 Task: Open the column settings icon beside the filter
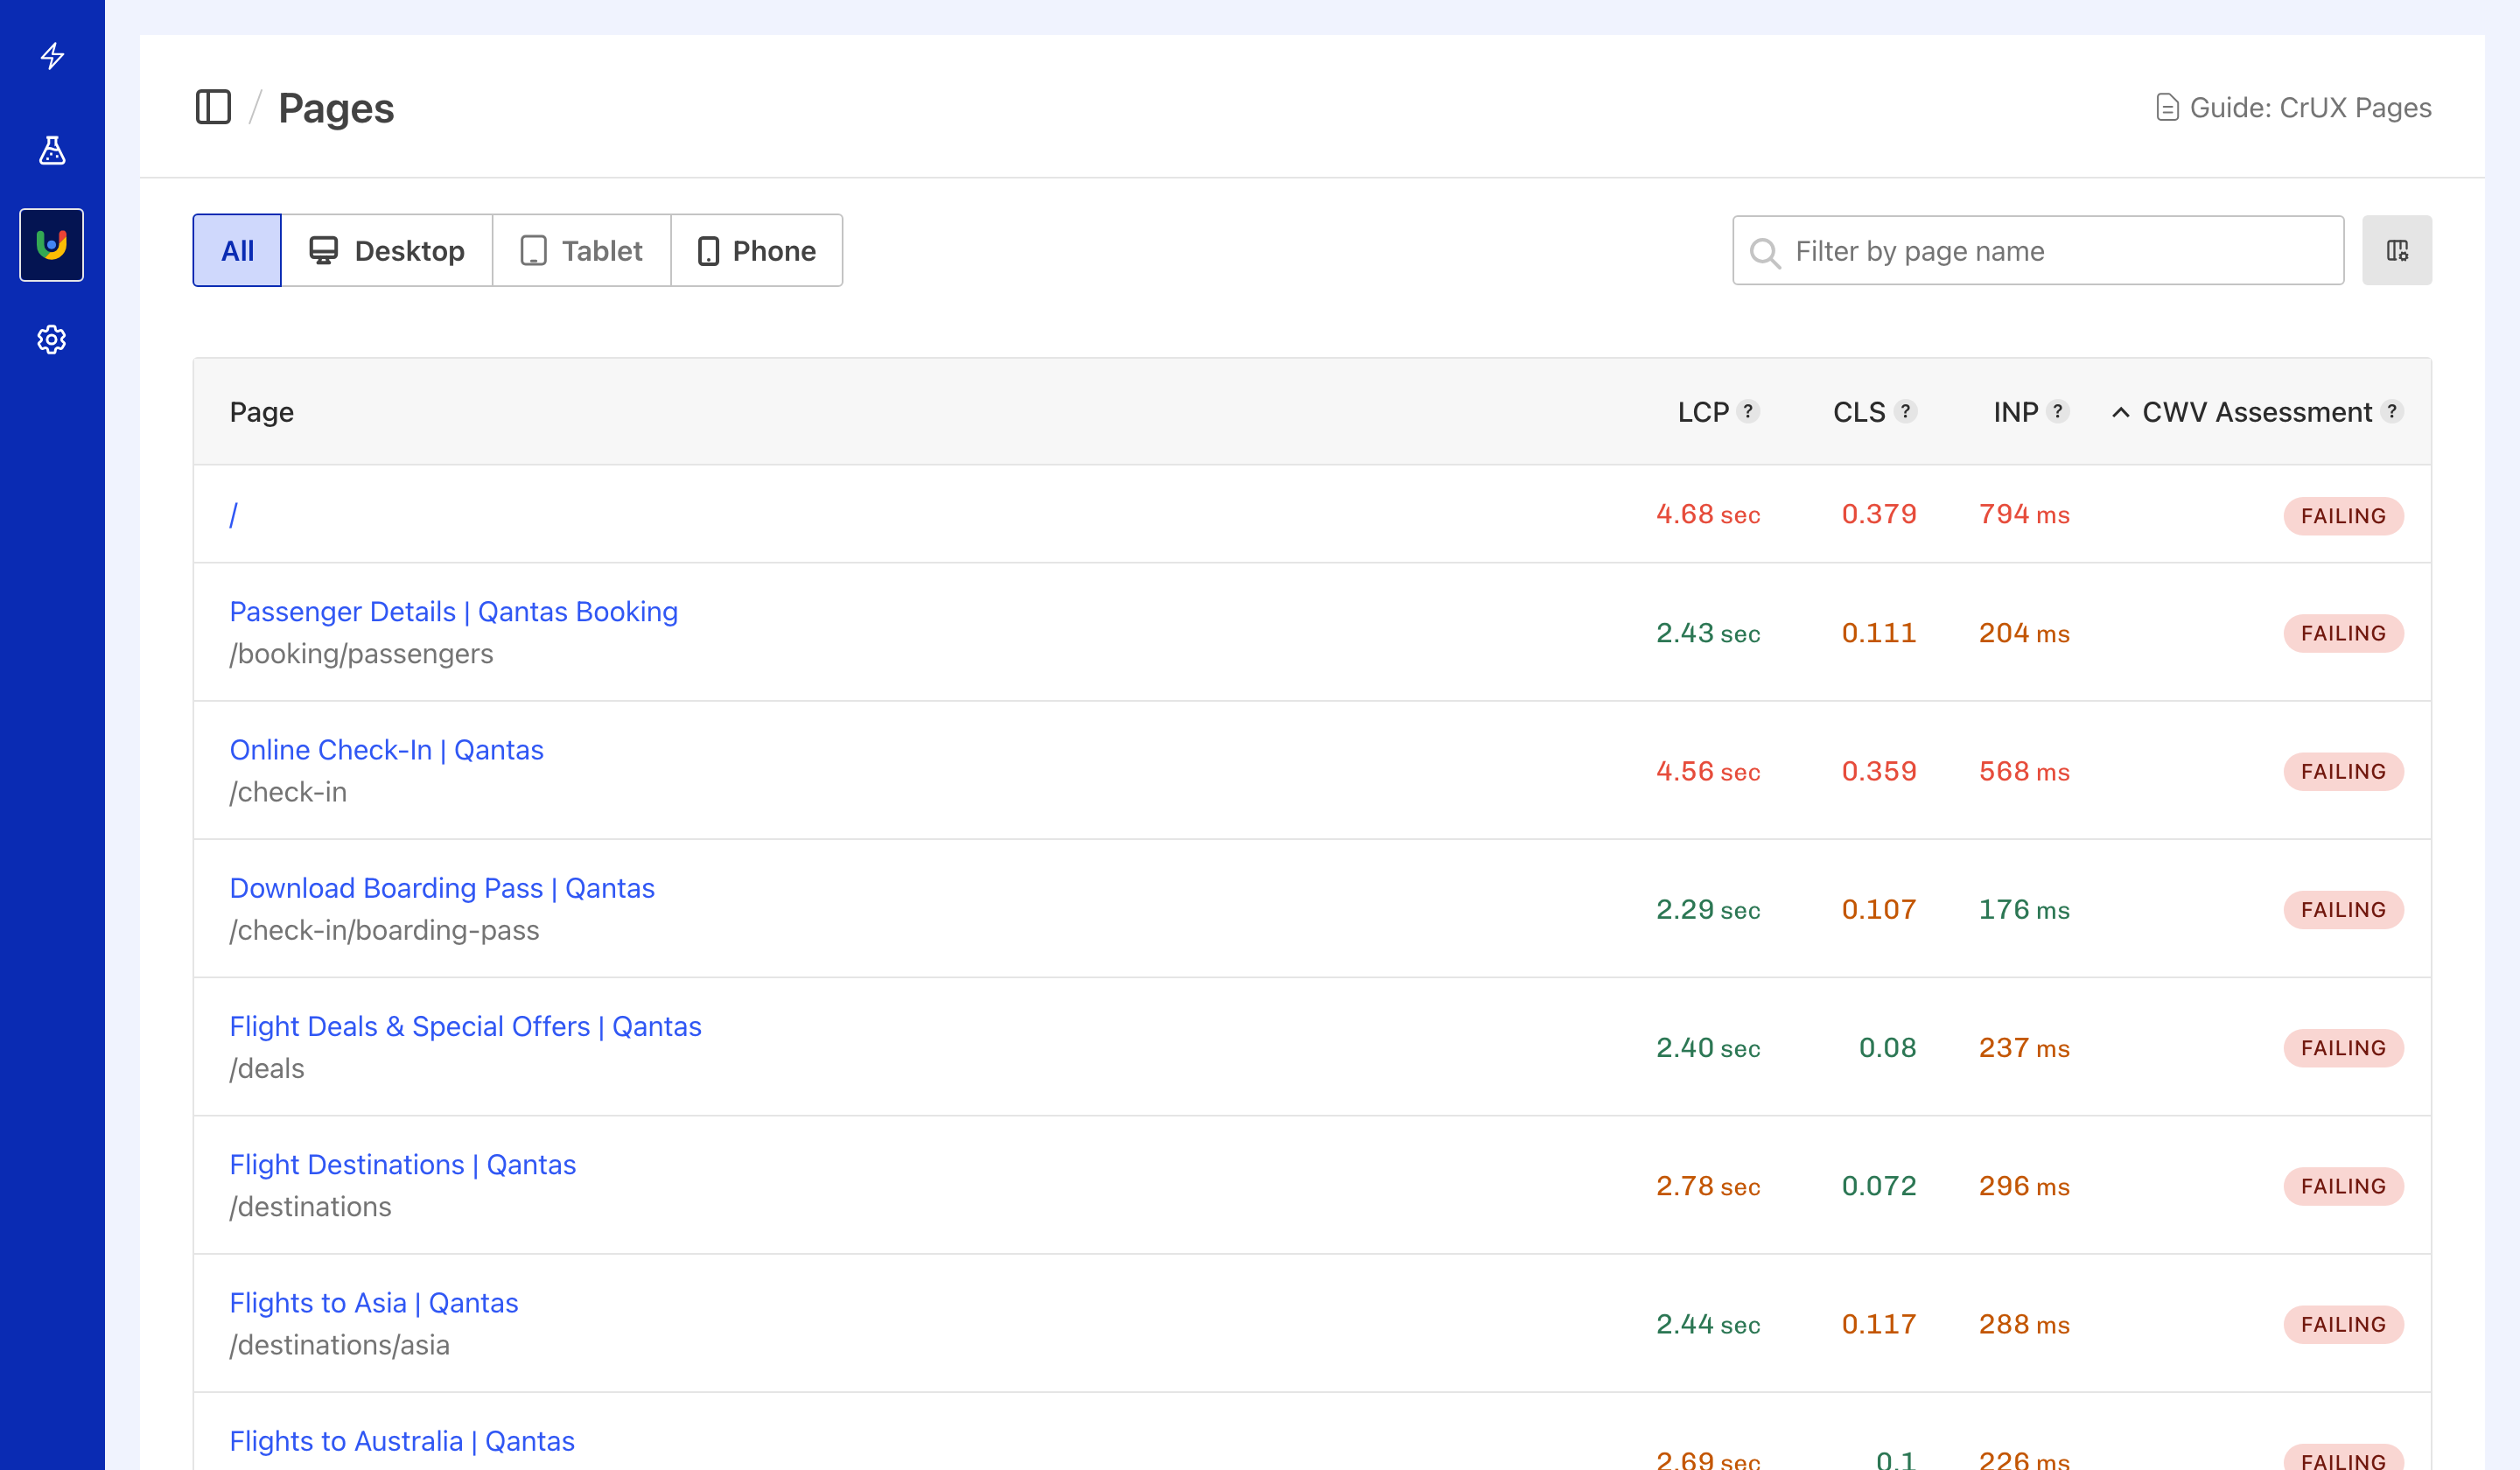2396,250
